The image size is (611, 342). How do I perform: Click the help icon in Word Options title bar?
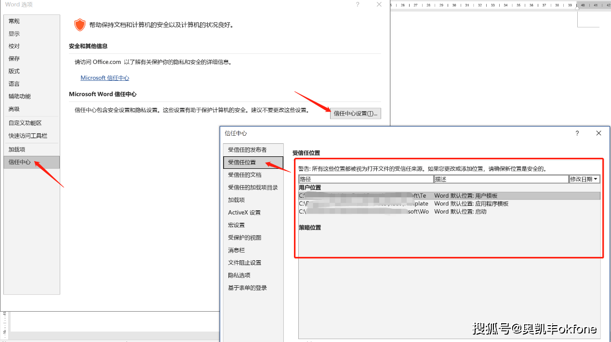358,4
